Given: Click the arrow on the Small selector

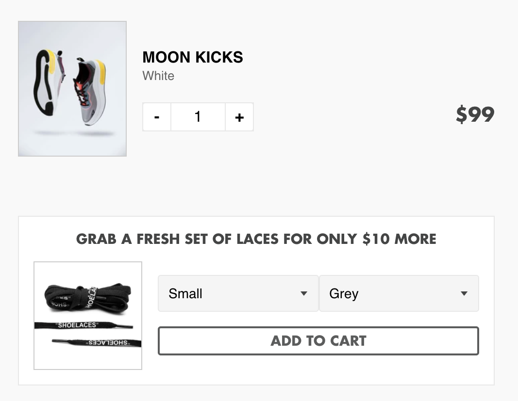Looking at the screenshot, I should click(x=304, y=293).
